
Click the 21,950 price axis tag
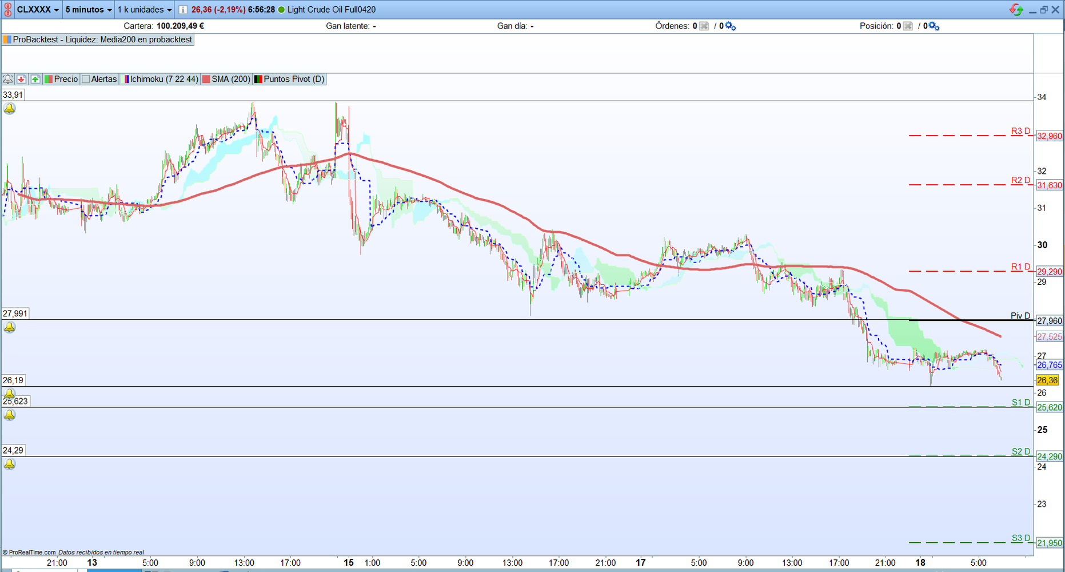[1050, 543]
